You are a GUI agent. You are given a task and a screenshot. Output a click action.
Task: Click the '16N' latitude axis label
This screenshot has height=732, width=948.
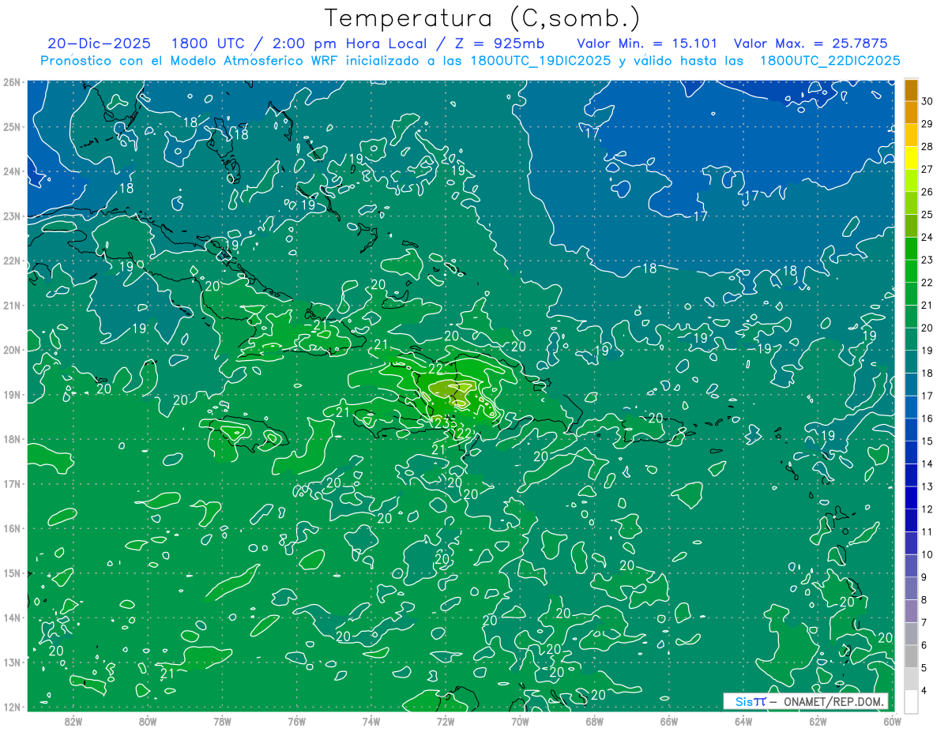click(x=11, y=528)
